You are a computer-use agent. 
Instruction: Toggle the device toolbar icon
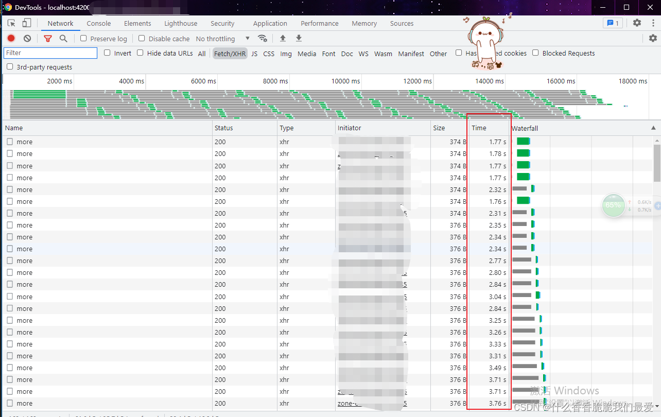(x=27, y=23)
